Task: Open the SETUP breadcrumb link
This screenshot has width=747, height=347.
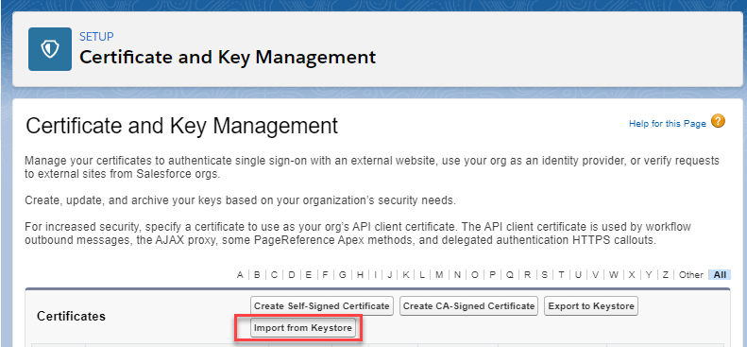Action: pos(96,37)
